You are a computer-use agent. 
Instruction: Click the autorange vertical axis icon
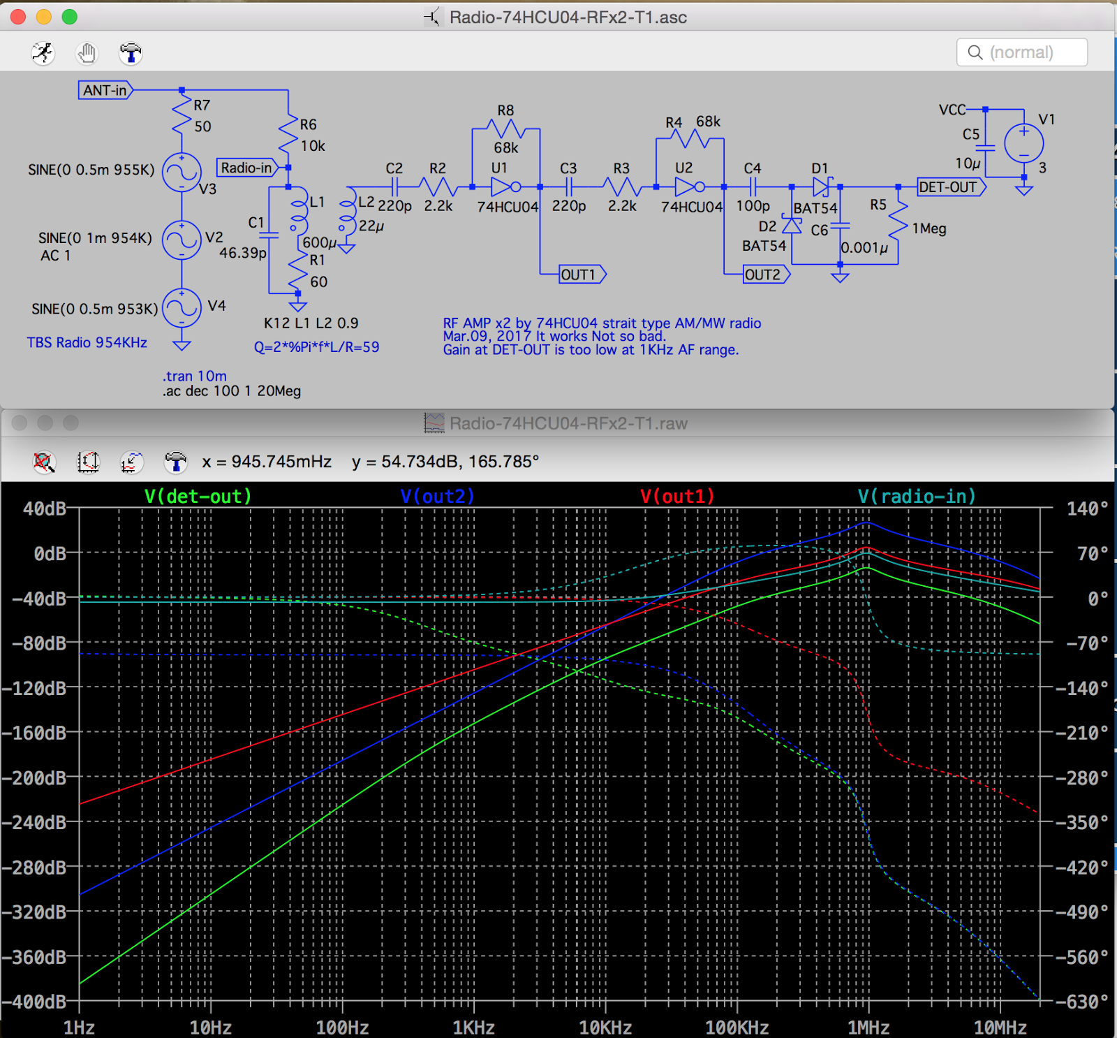click(88, 462)
